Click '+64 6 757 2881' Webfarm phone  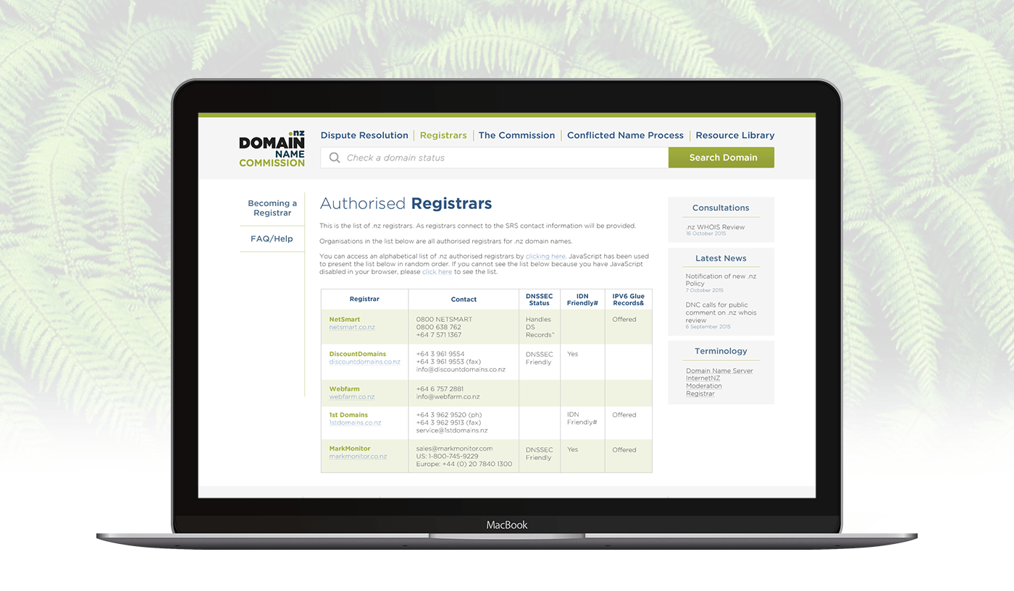click(x=440, y=388)
